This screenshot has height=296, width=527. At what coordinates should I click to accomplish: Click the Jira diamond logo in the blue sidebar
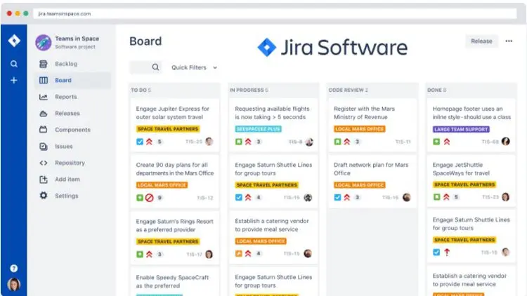(14, 41)
